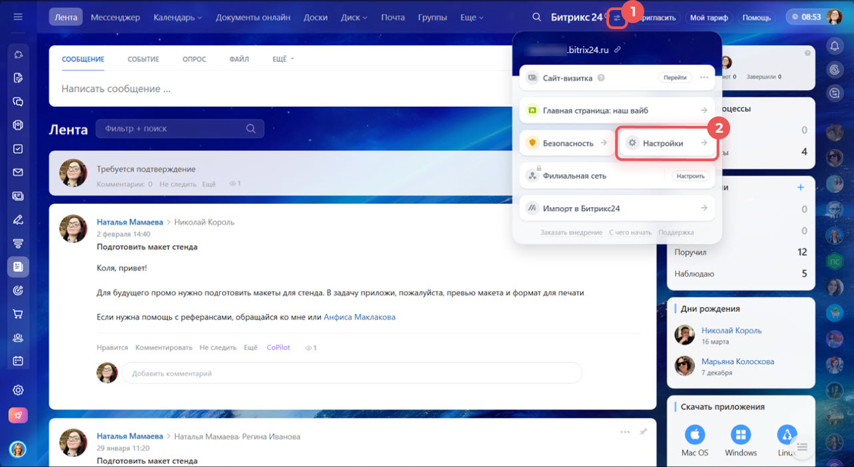
Task: Open the hamburger menu in the top-left corner
Action: click(x=18, y=17)
